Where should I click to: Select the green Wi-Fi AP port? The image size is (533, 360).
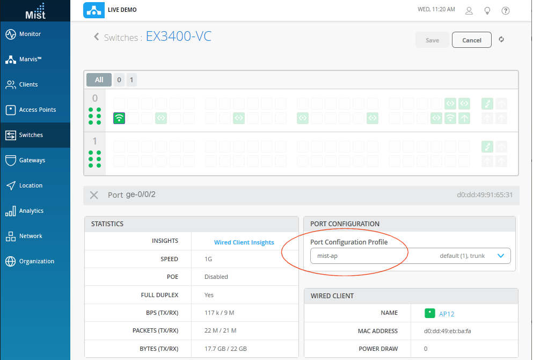tap(119, 118)
